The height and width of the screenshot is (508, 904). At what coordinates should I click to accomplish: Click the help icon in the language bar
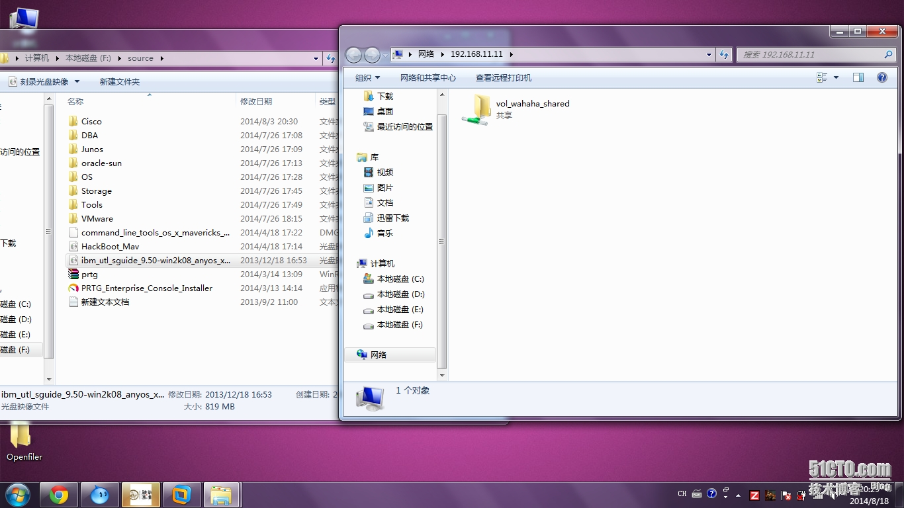point(711,493)
